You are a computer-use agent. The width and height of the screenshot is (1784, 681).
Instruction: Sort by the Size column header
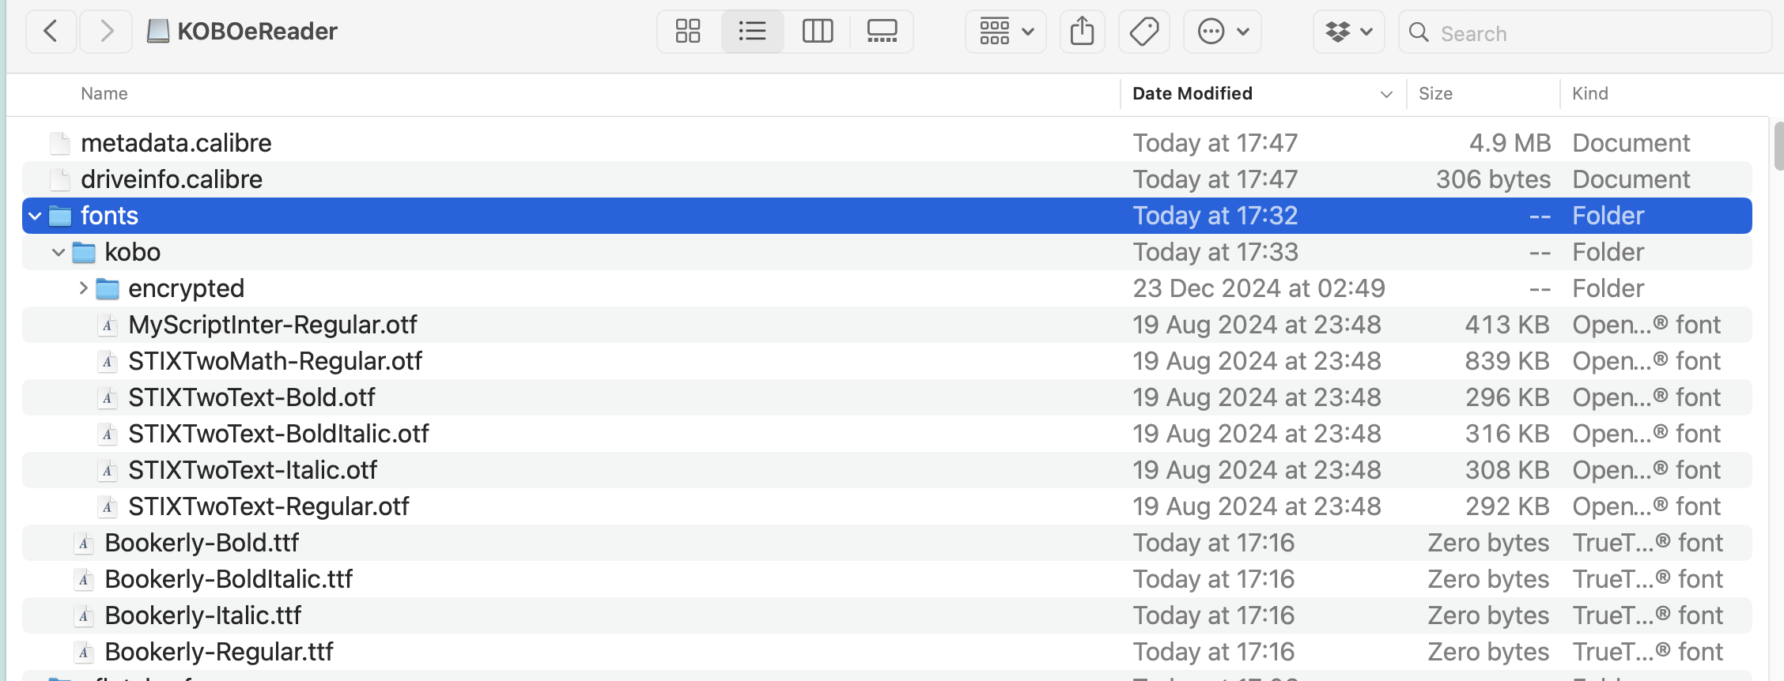(x=1435, y=93)
